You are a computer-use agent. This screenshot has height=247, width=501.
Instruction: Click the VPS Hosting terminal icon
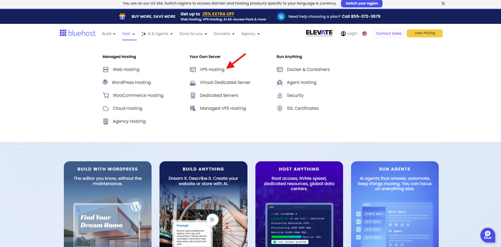point(193,69)
